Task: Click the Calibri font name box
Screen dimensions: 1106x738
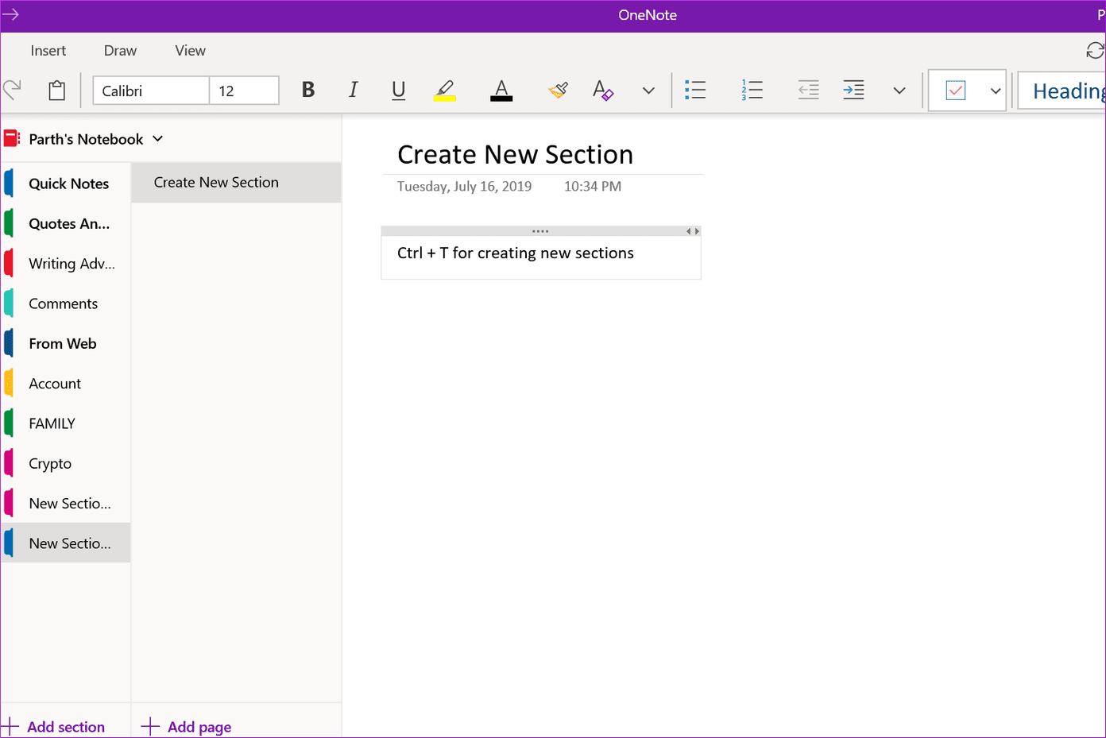Action: (151, 91)
